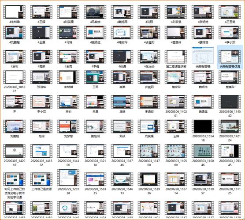The height and width of the screenshot is (220, 245).
Task: Select video 20200228_153936
Action: coord(149,184)
